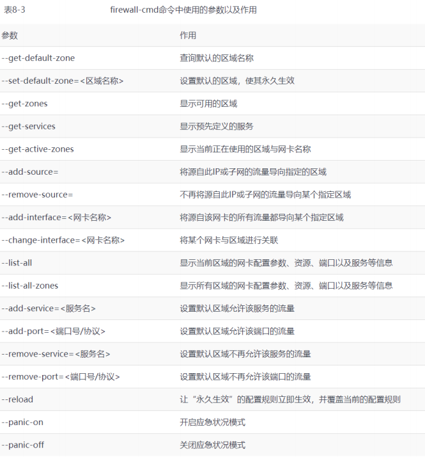Click description 关闭应急状况模式
Screen dimensions: 425x457
pos(212,445)
